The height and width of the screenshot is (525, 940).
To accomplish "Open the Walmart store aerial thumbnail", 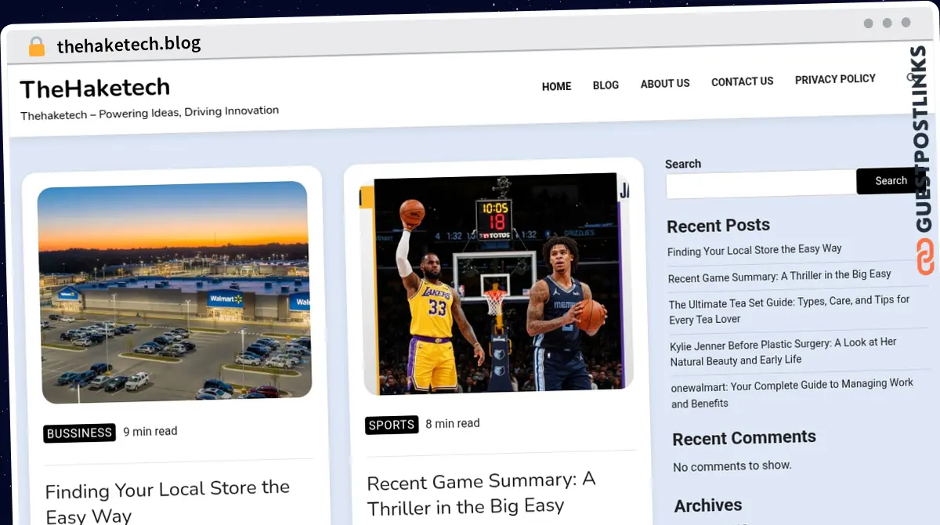I will point(174,292).
